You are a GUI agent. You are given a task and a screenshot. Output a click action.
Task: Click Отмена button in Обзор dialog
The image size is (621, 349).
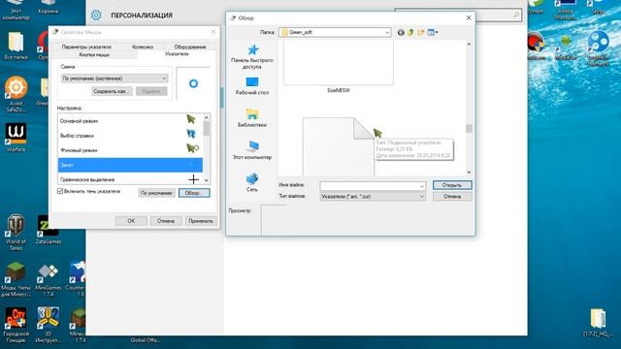pyautogui.click(x=452, y=196)
